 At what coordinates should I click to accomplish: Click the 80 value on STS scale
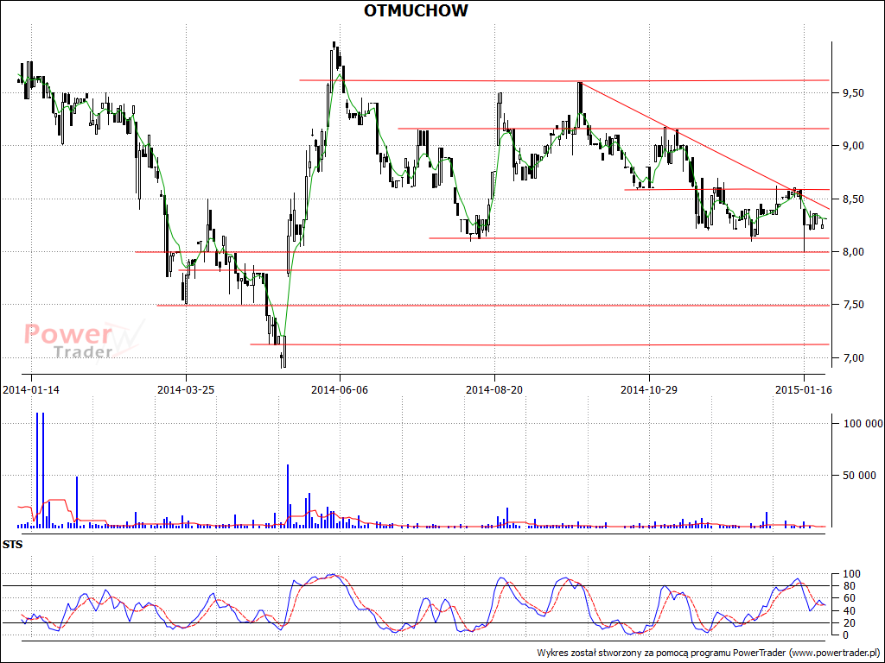tap(849, 586)
